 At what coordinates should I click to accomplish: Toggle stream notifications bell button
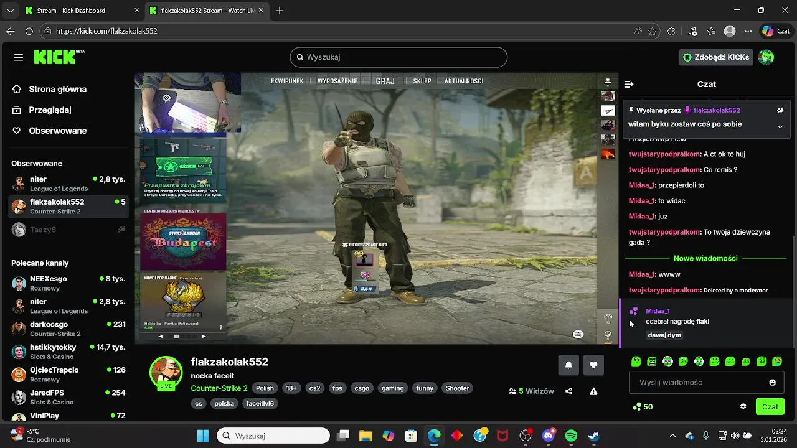(568, 365)
